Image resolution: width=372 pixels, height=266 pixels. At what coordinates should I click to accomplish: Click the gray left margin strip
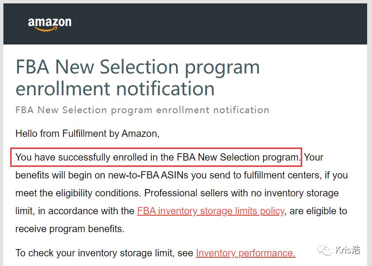(x=1, y=142)
